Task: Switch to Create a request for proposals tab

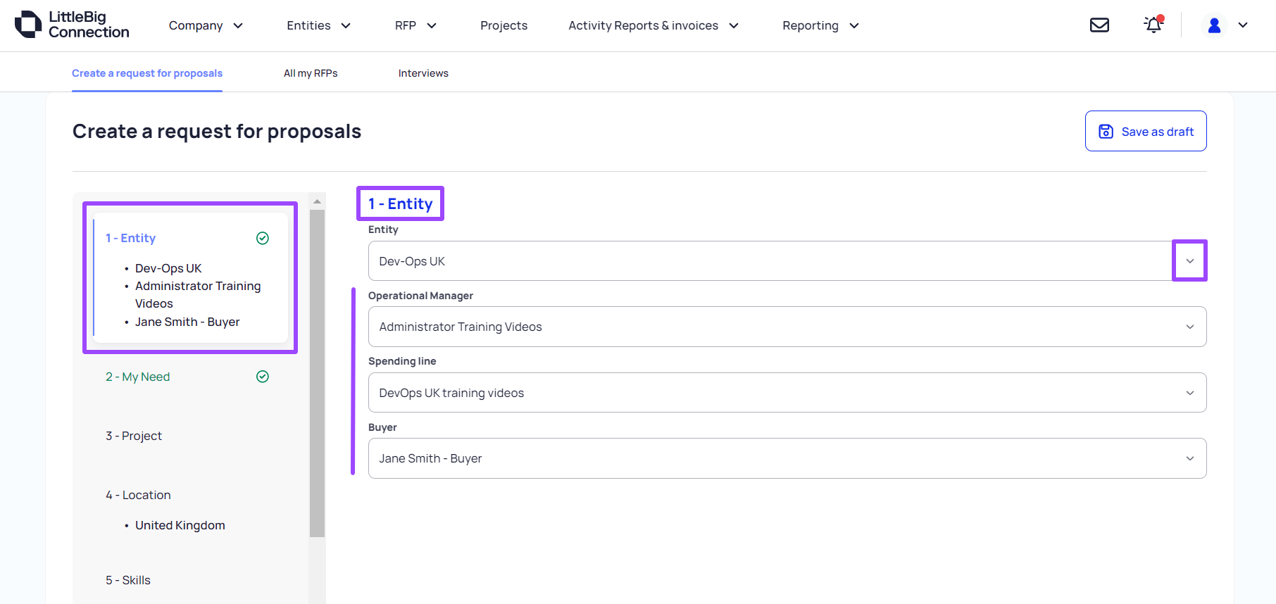Action: [147, 73]
